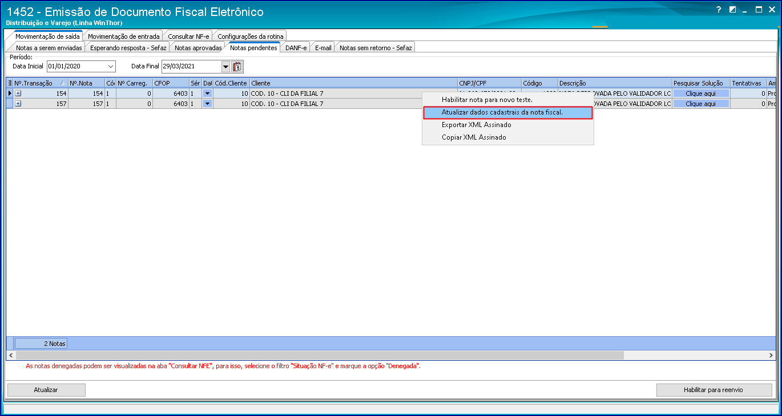
Task: Expand transaction 154 row details
Action: (x=18, y=93)
